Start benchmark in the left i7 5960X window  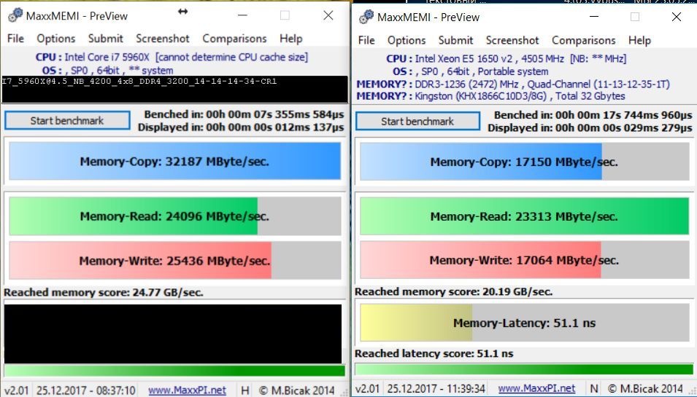[x=67, y=121]
